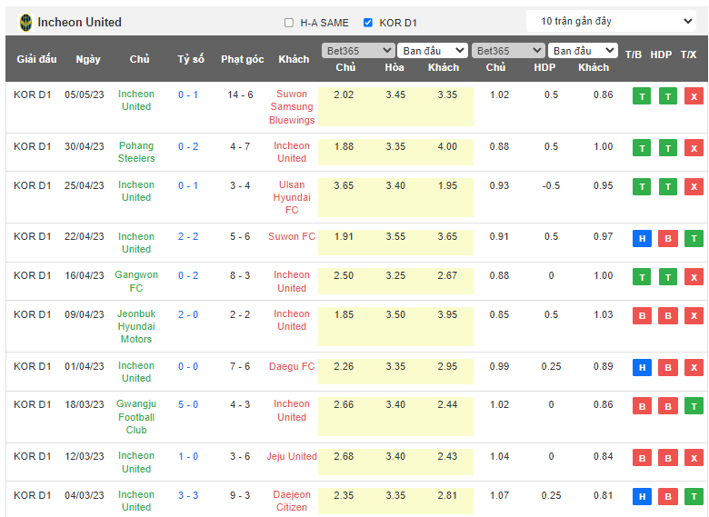Click blue H badge in 22/04/23 row

(642, 239)
